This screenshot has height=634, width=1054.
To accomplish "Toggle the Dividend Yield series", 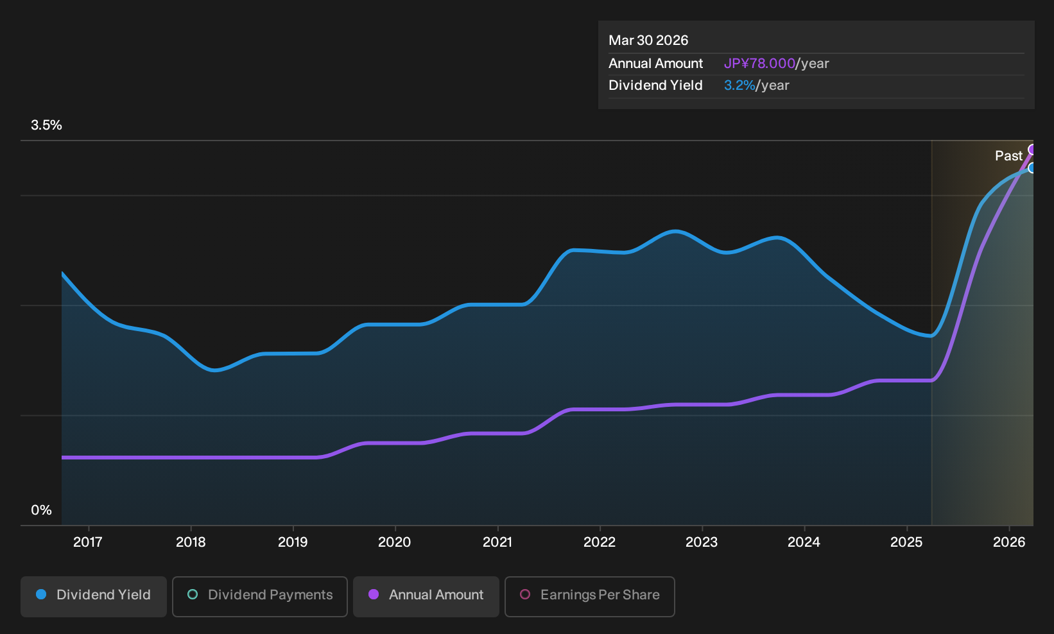I will tap(94, 596).
